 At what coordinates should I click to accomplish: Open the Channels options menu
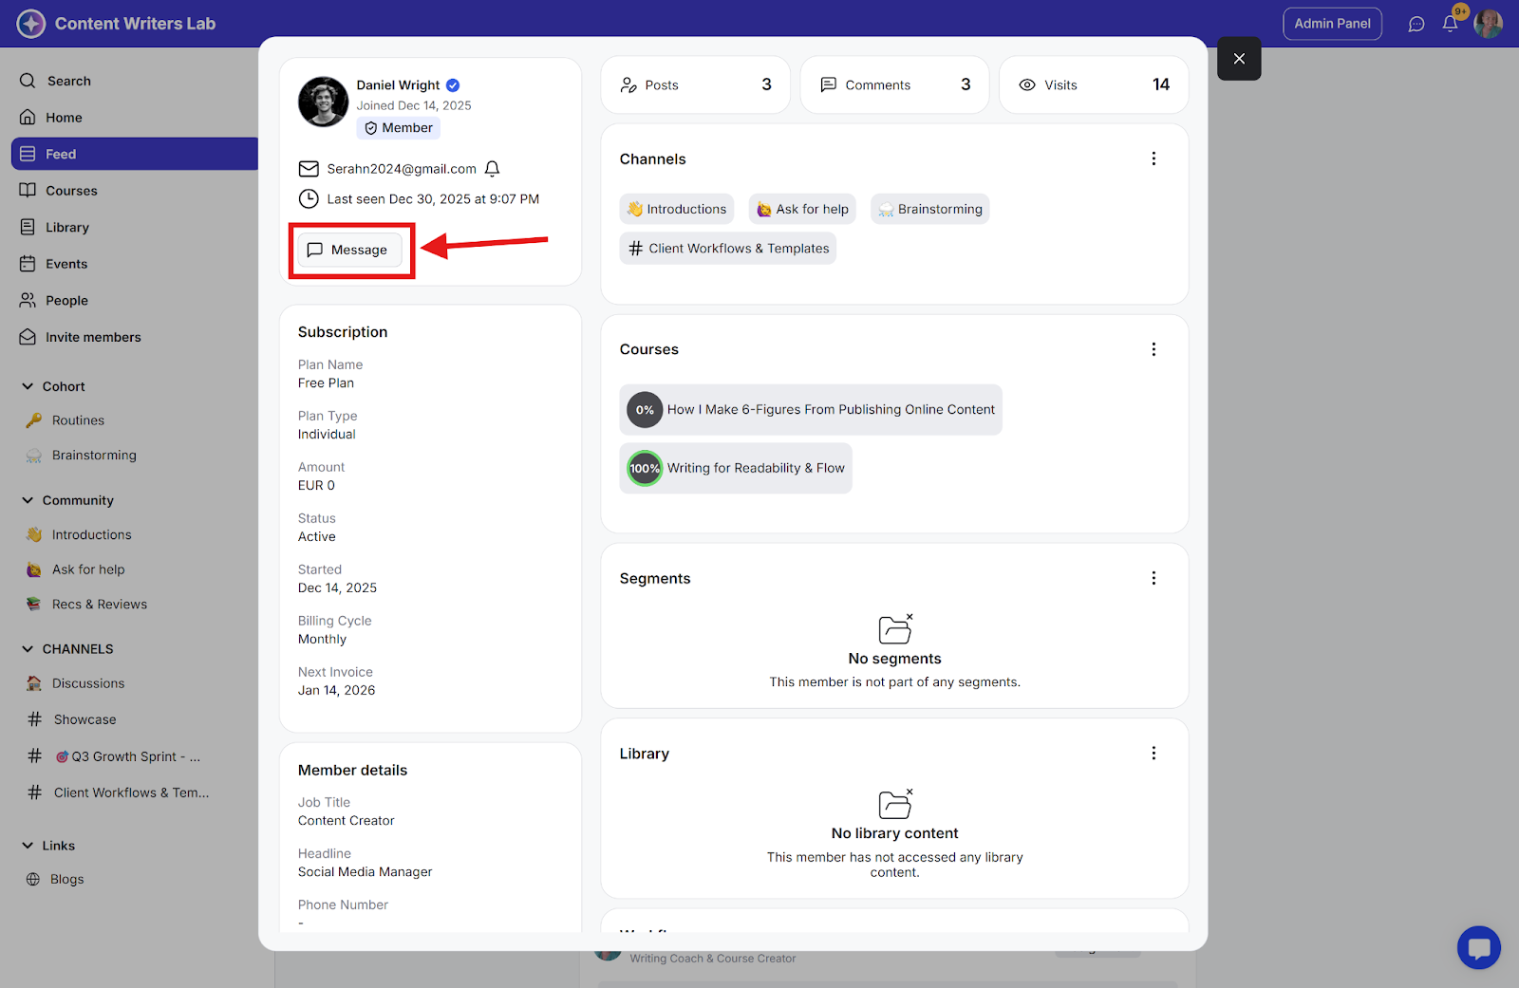tap(1153, 158)
